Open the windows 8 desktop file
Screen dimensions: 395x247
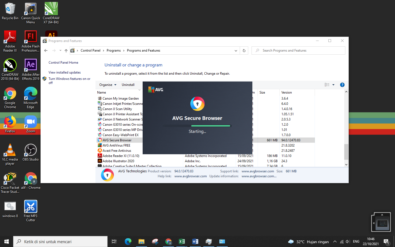click(10, 209)
